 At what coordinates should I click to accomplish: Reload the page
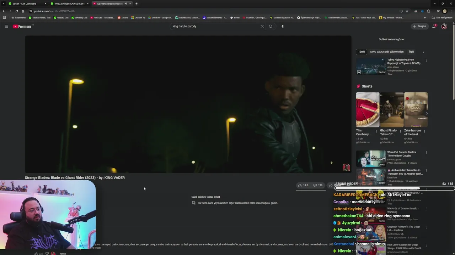point(16,11)
